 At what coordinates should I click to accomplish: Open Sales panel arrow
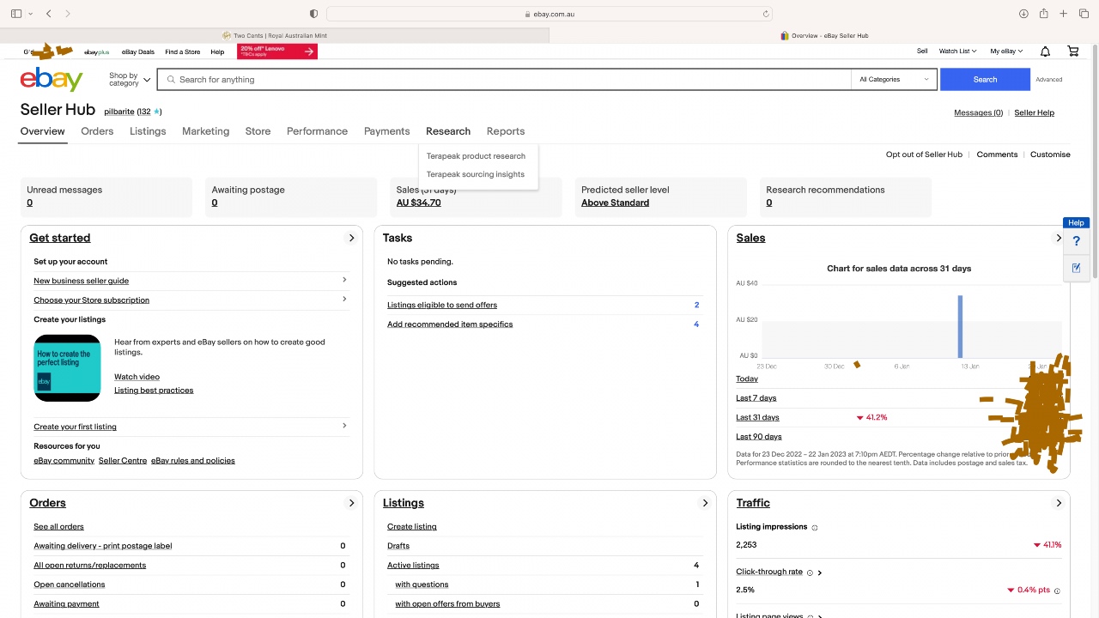point(1059,238)
